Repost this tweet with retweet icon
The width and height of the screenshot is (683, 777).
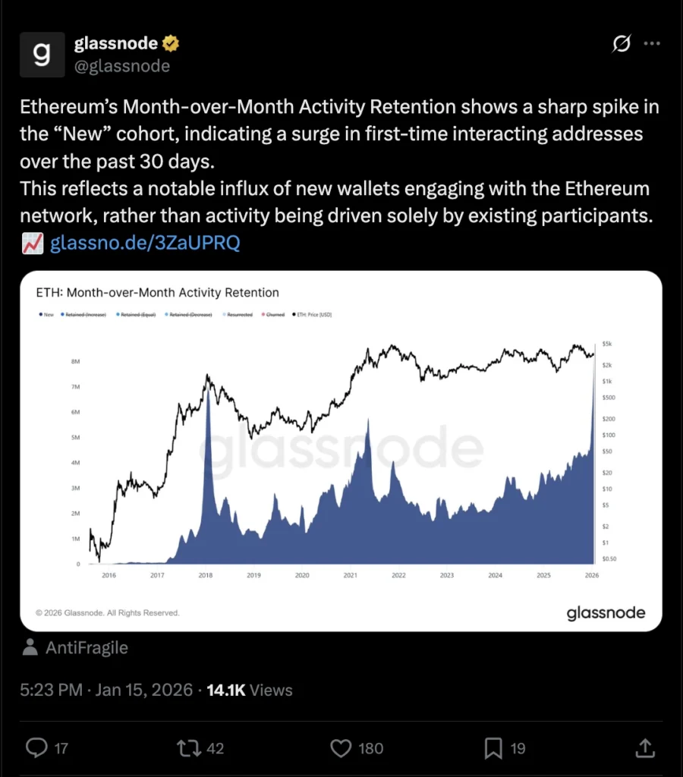189,747
